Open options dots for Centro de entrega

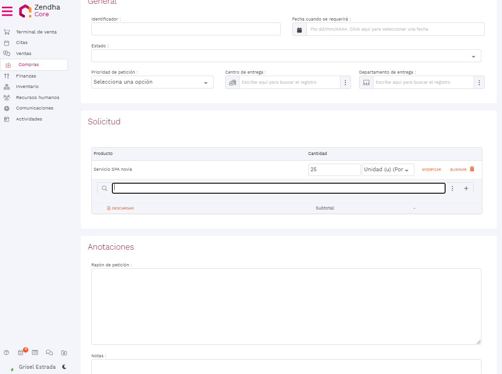(345, 82)
